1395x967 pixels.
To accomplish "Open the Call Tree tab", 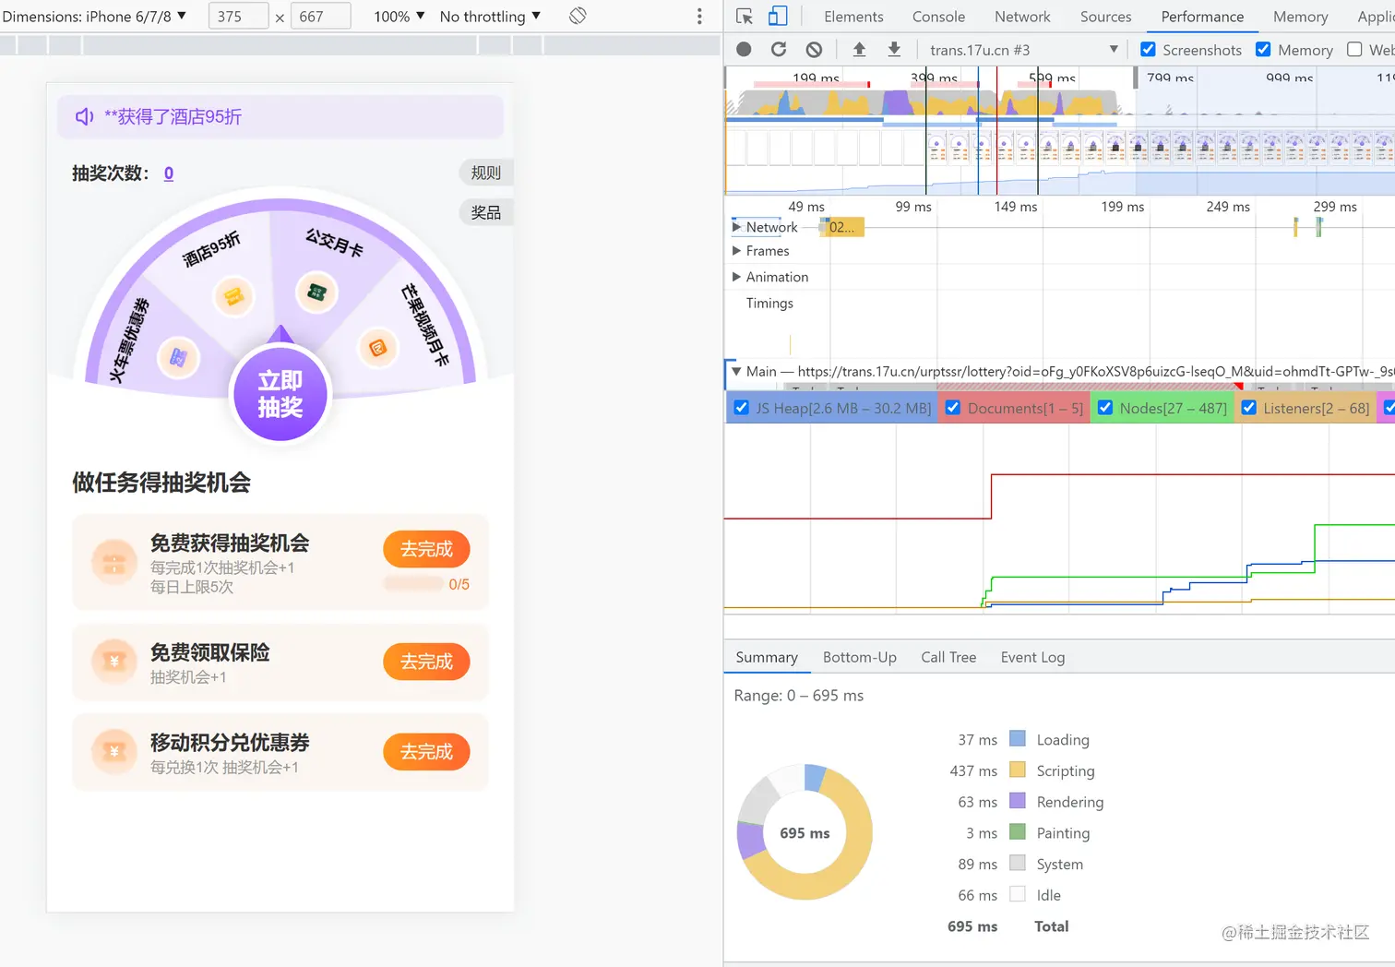I will 948,657.
